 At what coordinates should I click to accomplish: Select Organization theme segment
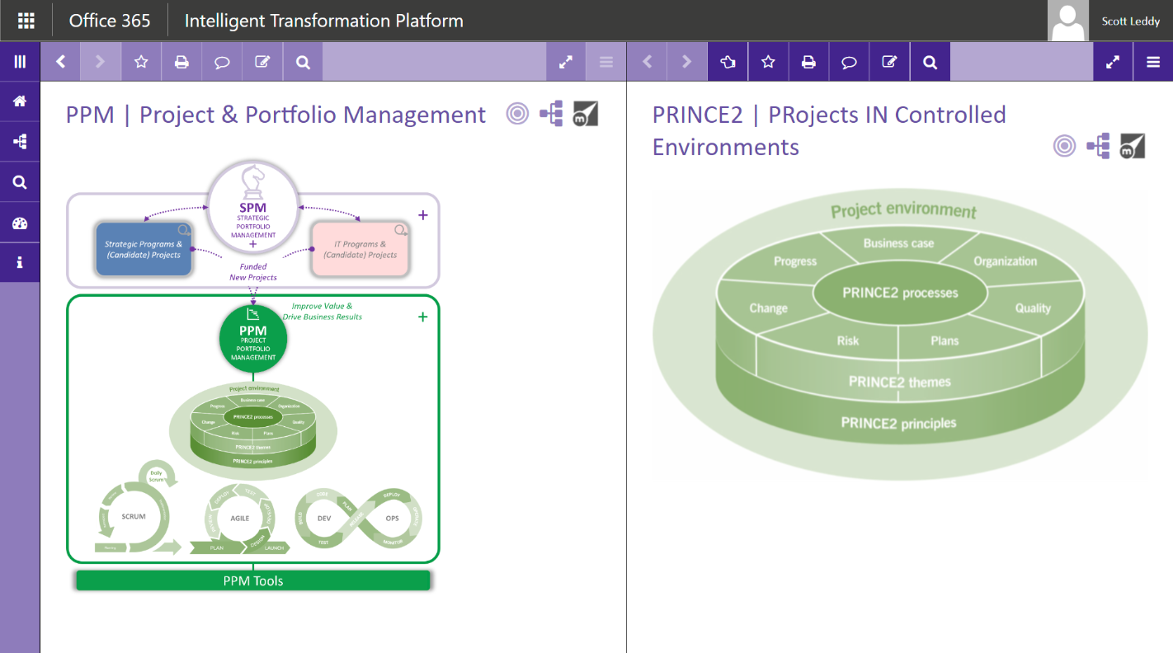tap(1005, 261)
